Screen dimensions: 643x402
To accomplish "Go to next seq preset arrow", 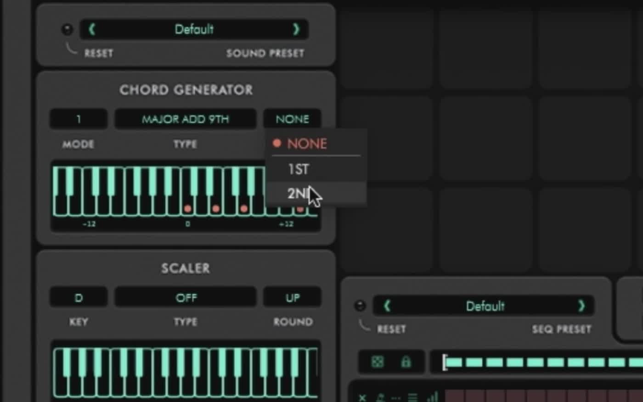I will 581,306.
